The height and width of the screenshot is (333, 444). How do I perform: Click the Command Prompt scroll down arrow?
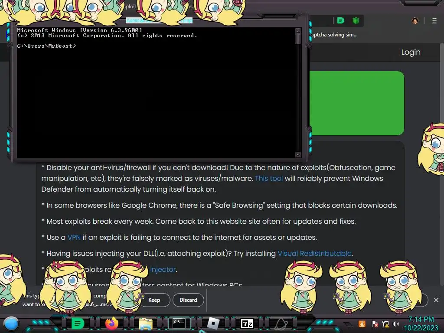(x=298, y=155)
